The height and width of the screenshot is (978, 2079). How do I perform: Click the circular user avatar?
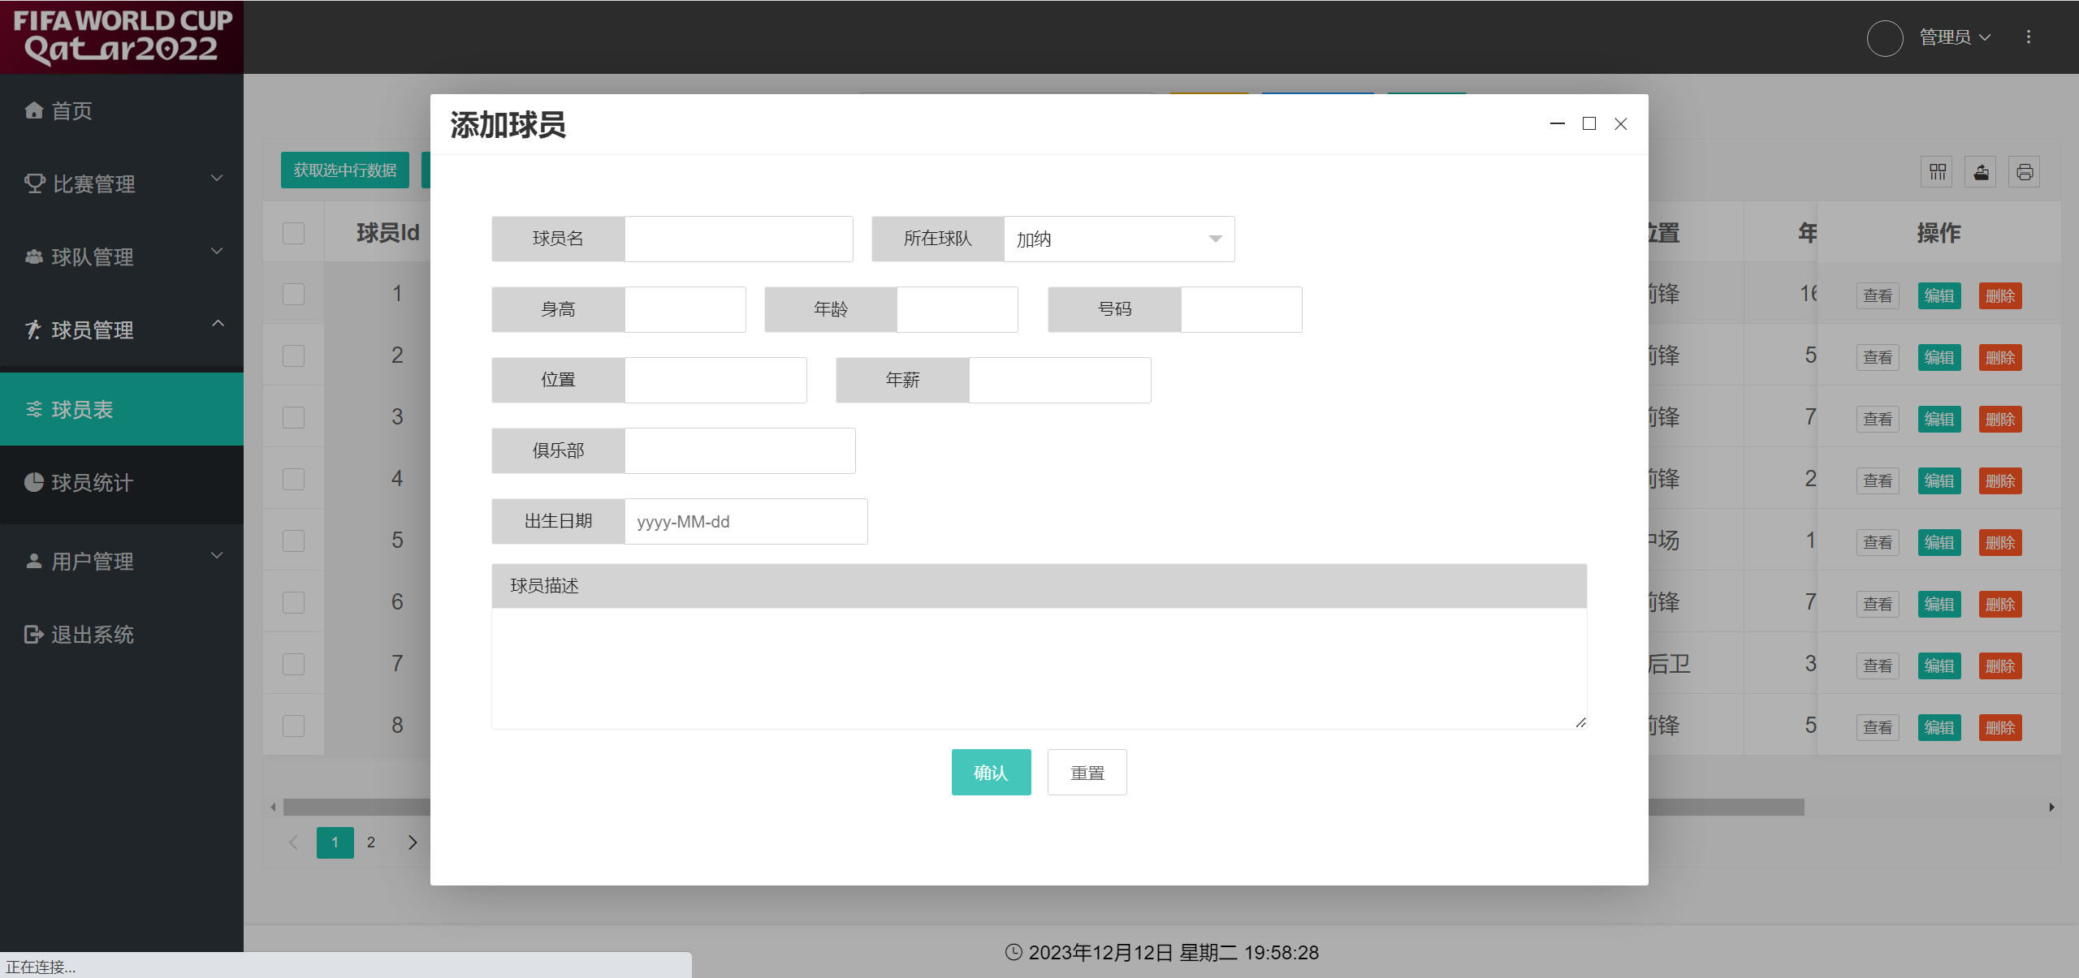tap(1885, 37)
